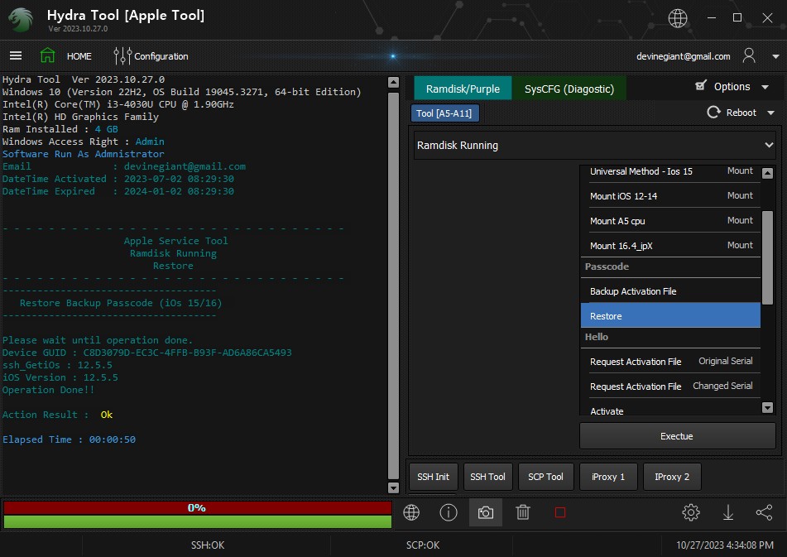Image resolution: width=787 pixels, height=557 pixels.
Task: Click the share icon
Action: pos(765,512)
